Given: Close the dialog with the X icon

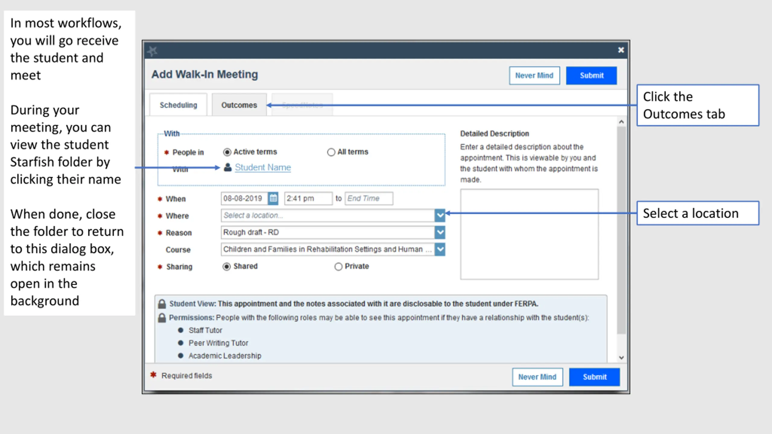Looking at the screenshot, I should 621,50.
